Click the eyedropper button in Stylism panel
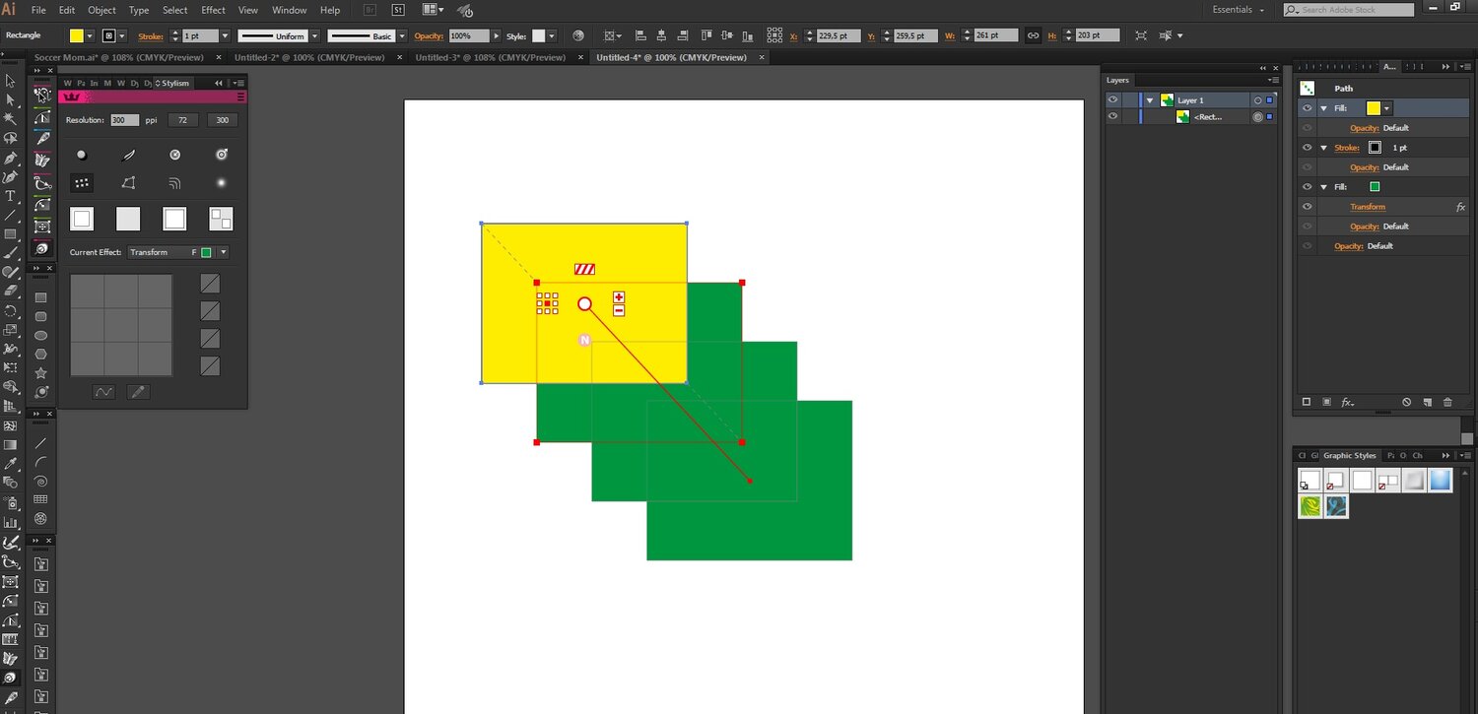The width and height of the screenshot is (1478, 714). [x=138, y=392]
